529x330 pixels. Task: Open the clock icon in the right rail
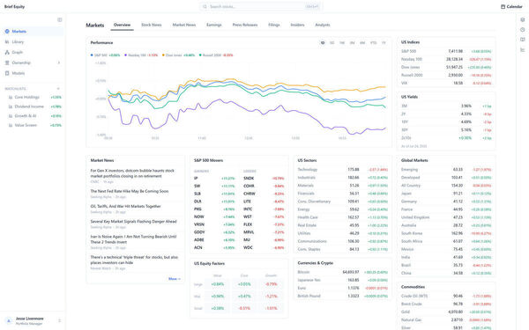(x=523, y=30)
